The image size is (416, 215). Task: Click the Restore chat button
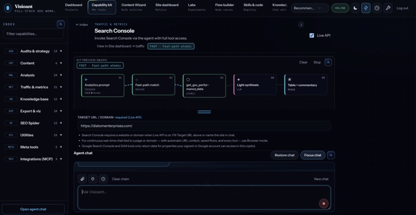[x=284, y=155]
